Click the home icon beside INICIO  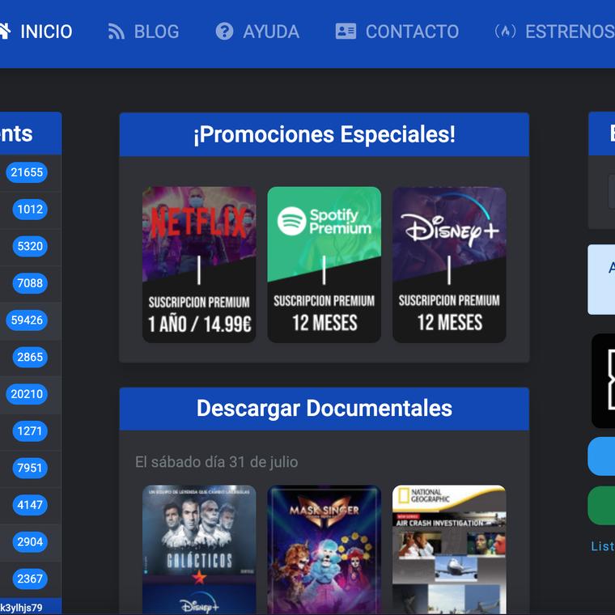[x=4, y=32]
